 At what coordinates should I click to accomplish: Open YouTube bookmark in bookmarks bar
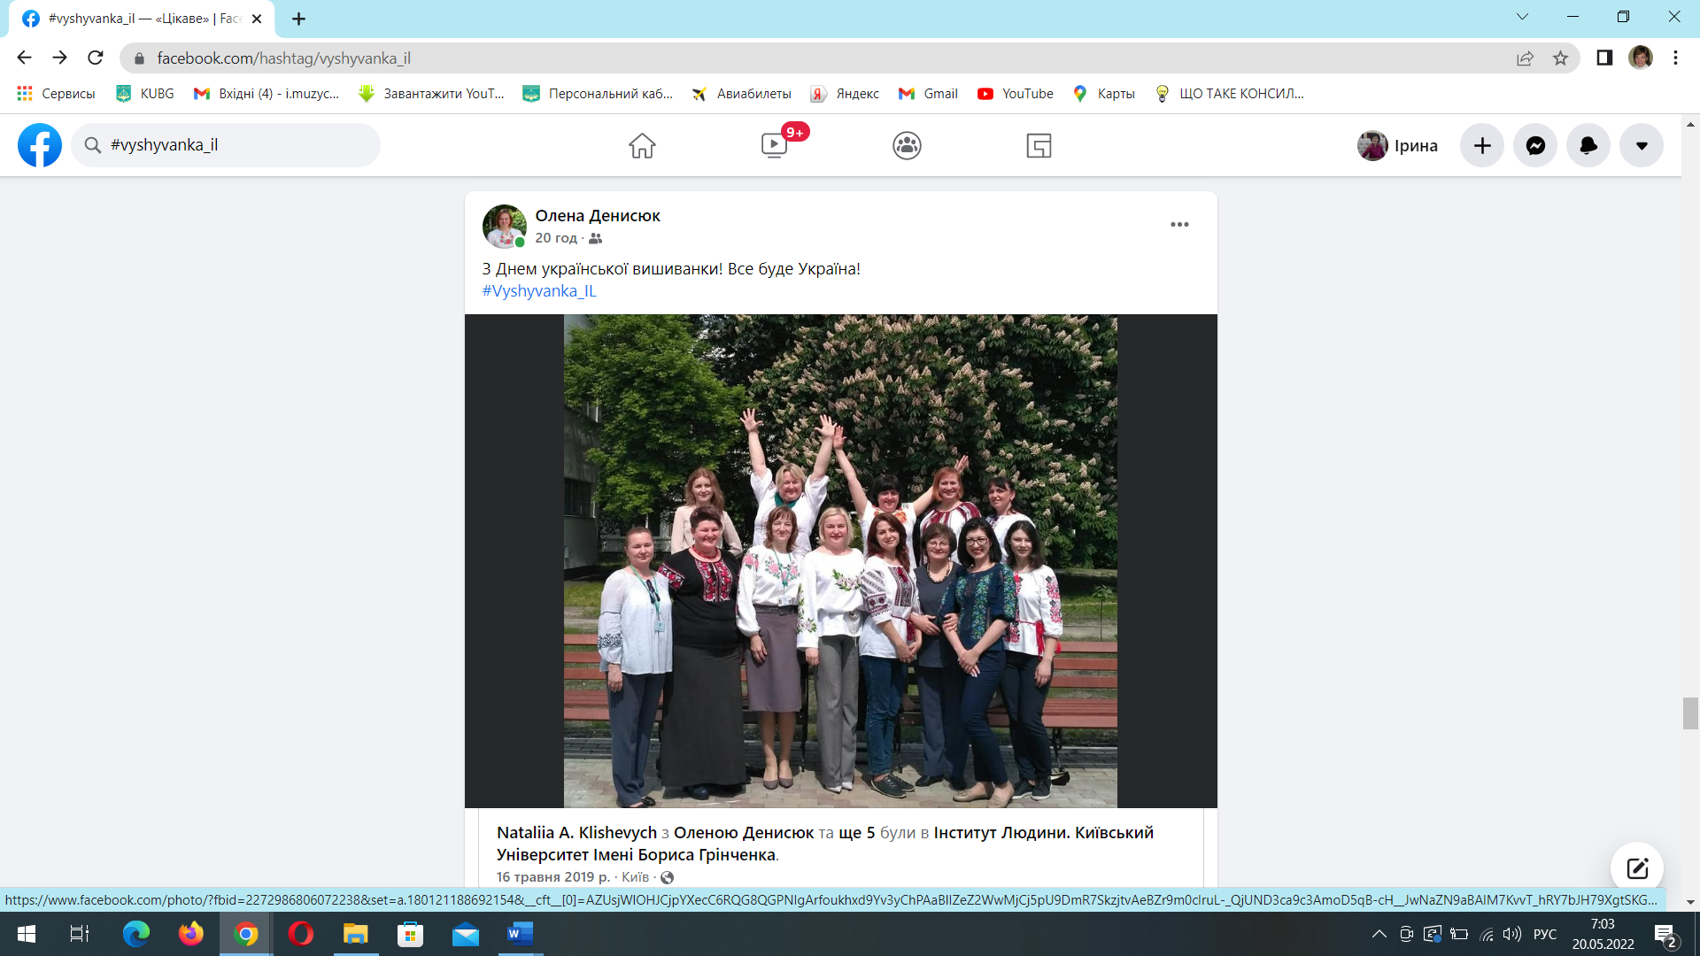pos(1016,94)
